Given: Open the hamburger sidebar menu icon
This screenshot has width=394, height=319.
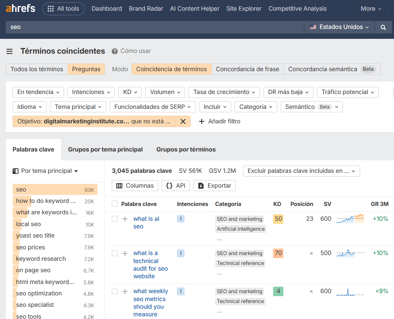Looking at the screenshot, I should (x=10, y=51).
